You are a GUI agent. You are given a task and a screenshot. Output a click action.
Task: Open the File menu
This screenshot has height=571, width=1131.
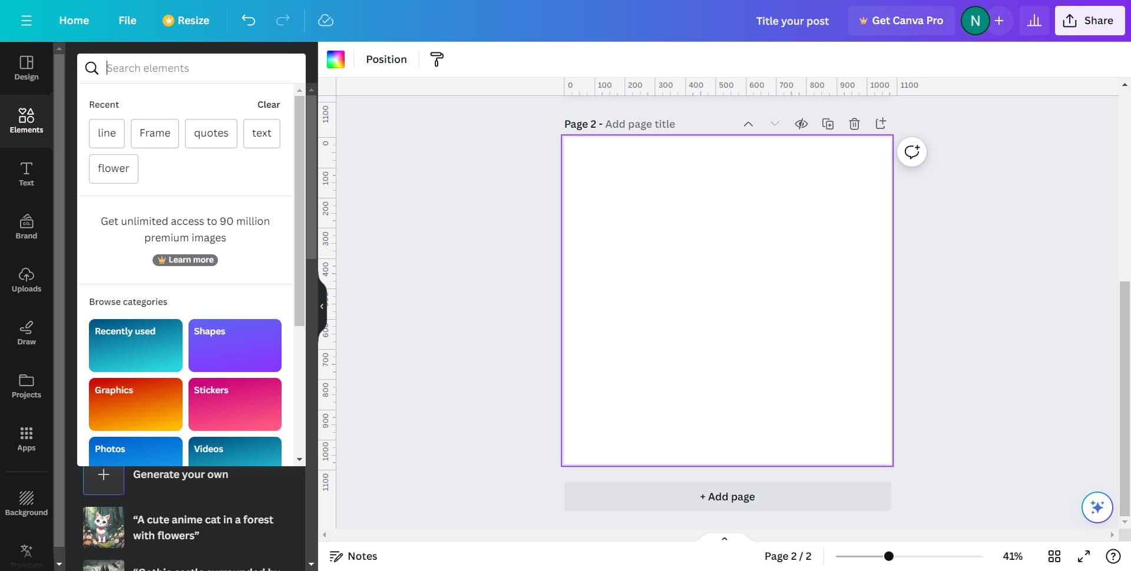point(127,21)
